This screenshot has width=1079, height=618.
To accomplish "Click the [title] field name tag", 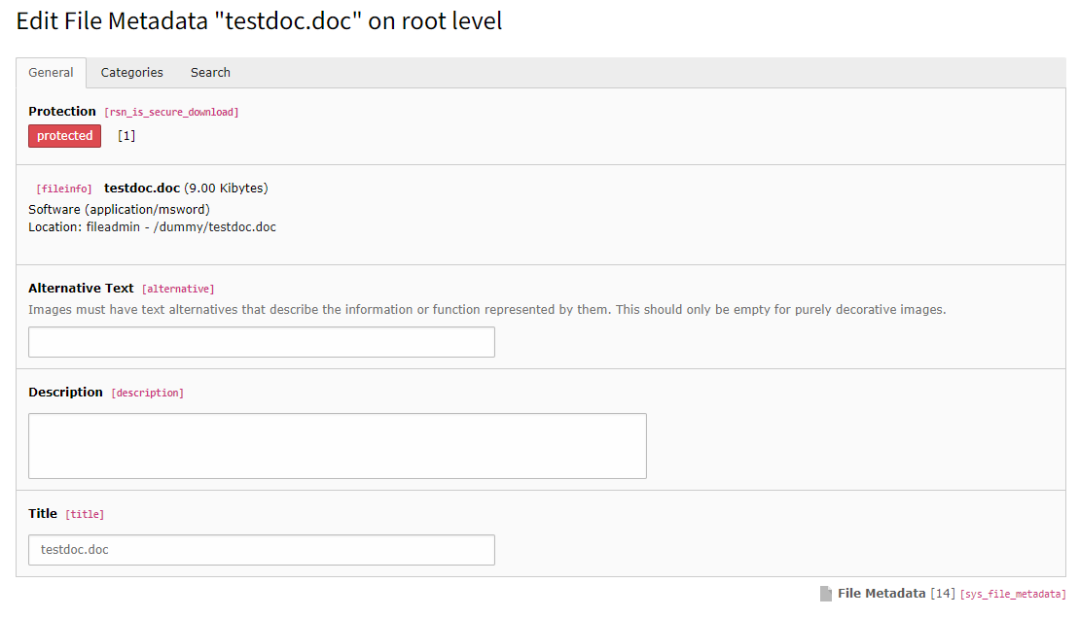I will coord(85,515).
